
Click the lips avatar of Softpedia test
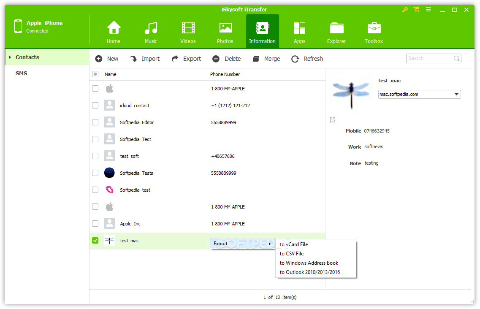click(109, 190)
